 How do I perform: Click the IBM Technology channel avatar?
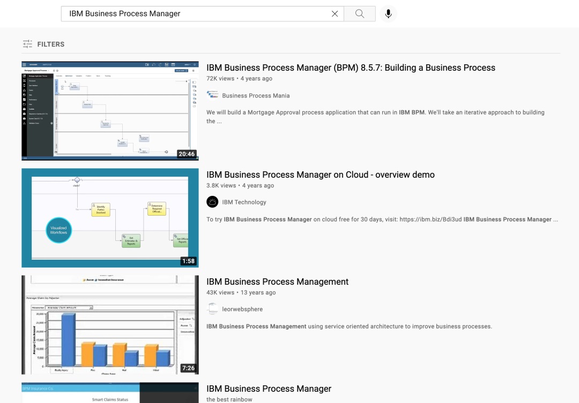(x=212, y=202)
